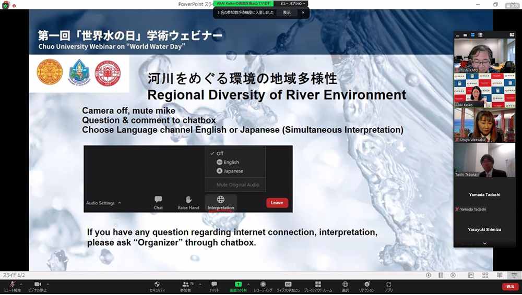Screen dimensions: 522x295
Task: Go to previous slide arrow in status bar
Action: click(429, 275)
